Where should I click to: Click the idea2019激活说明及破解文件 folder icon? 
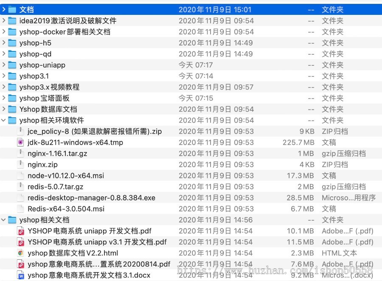[12, 21]
